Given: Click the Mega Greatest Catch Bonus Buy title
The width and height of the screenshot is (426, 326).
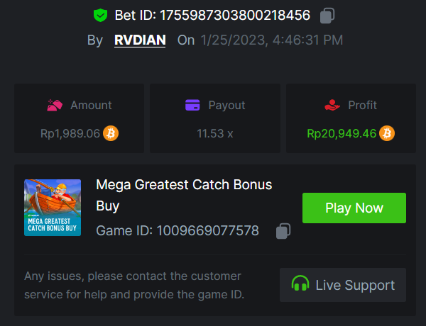Looking at the screenshot, I should point(183,195).
